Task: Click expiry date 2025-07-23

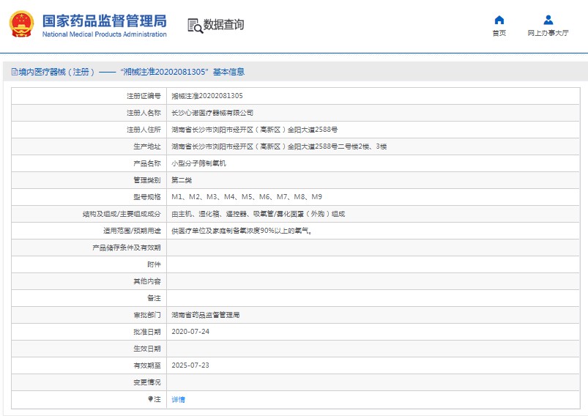Action: click(190, 365)
